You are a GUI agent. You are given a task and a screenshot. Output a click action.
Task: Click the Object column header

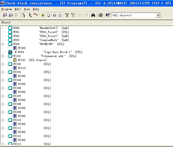(x=6, y=22)
